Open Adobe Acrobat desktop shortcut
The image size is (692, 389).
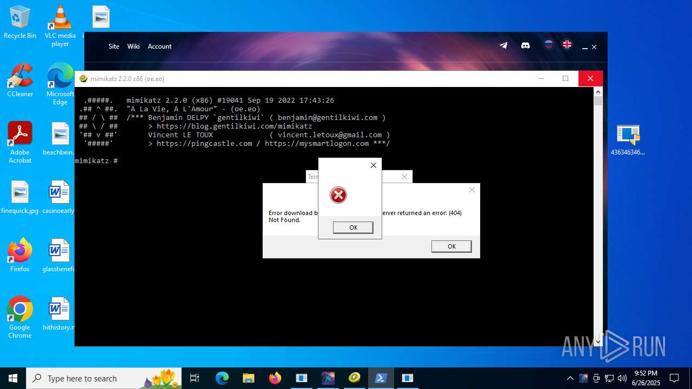(20, 142)
